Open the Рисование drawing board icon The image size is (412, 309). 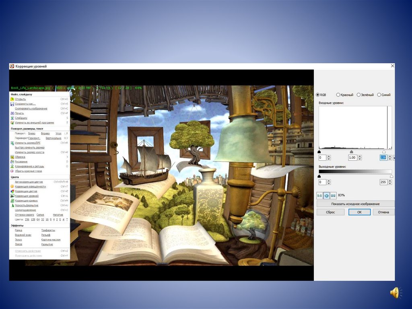coord(12,162)
